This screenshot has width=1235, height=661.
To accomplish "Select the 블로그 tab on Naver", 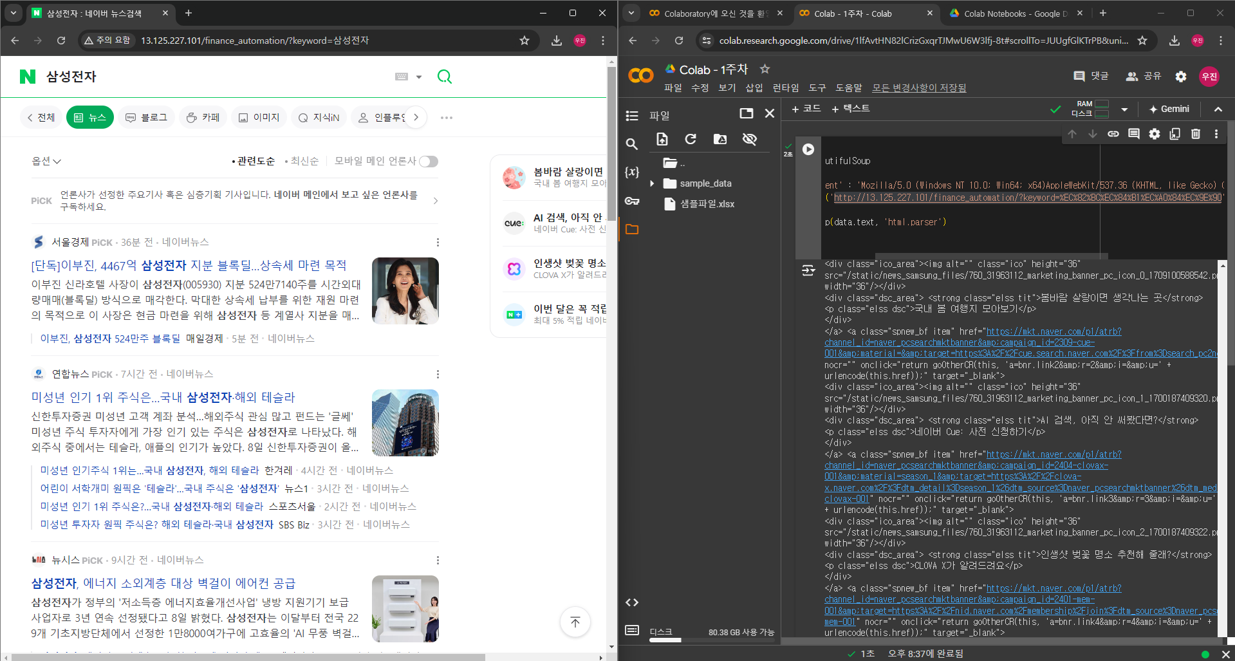I will coord(146,117).
